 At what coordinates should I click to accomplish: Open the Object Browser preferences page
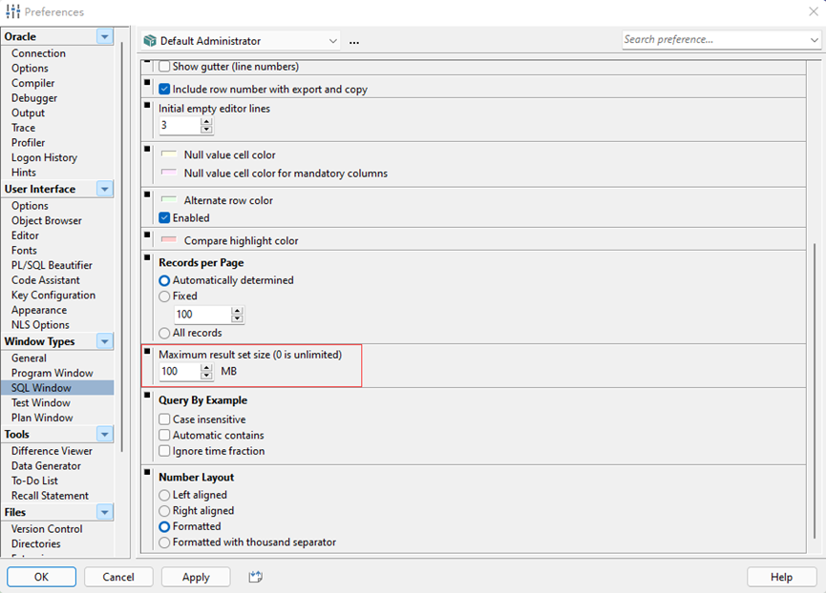[x=47, y=220]
